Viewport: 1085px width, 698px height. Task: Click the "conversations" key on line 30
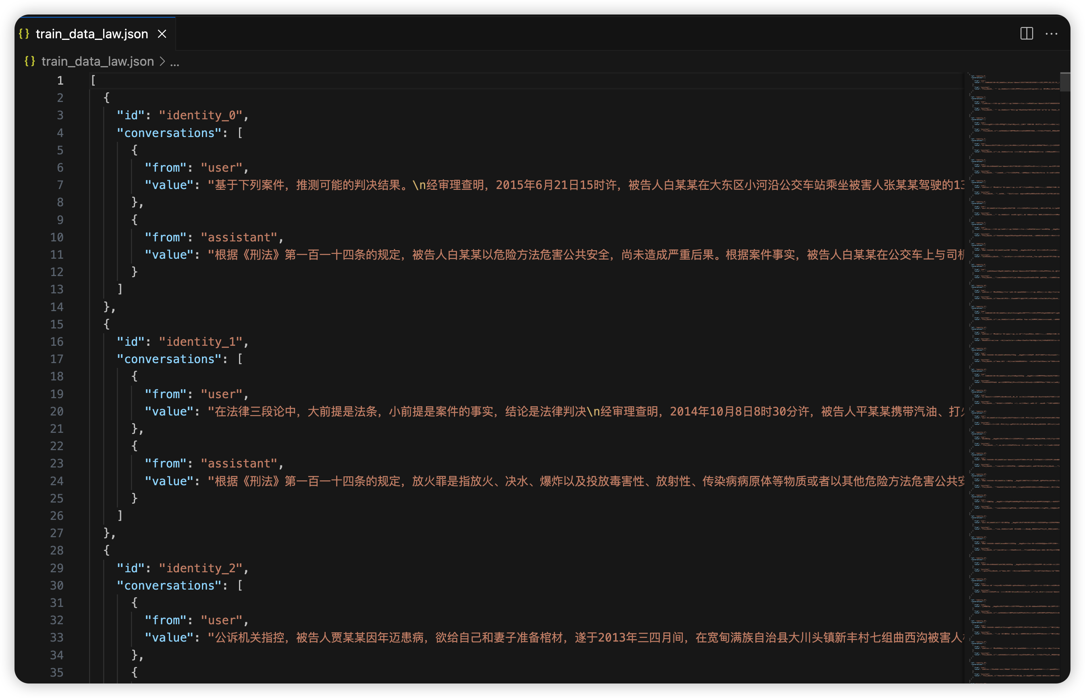coord(169,586)
